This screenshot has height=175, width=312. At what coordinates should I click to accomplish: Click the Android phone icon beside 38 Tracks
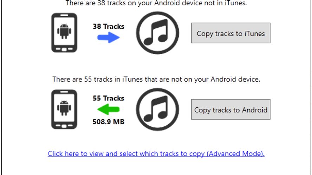[x=64, y=33]
